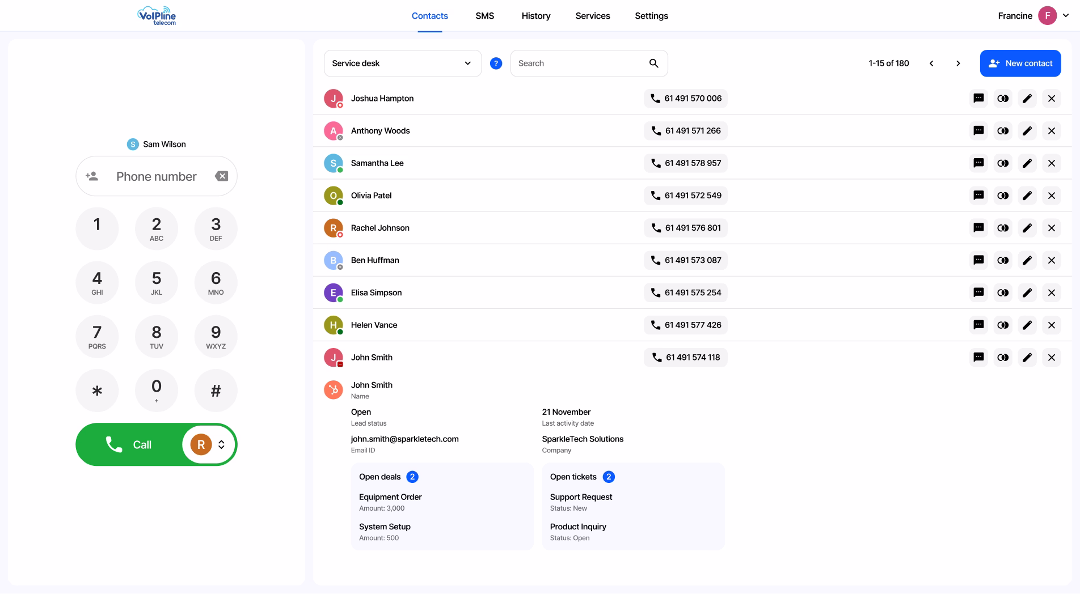The height and width of the screenshot is (594, 1080).
Task: Open message icon in John Smith row
Action: pos(978,357)
